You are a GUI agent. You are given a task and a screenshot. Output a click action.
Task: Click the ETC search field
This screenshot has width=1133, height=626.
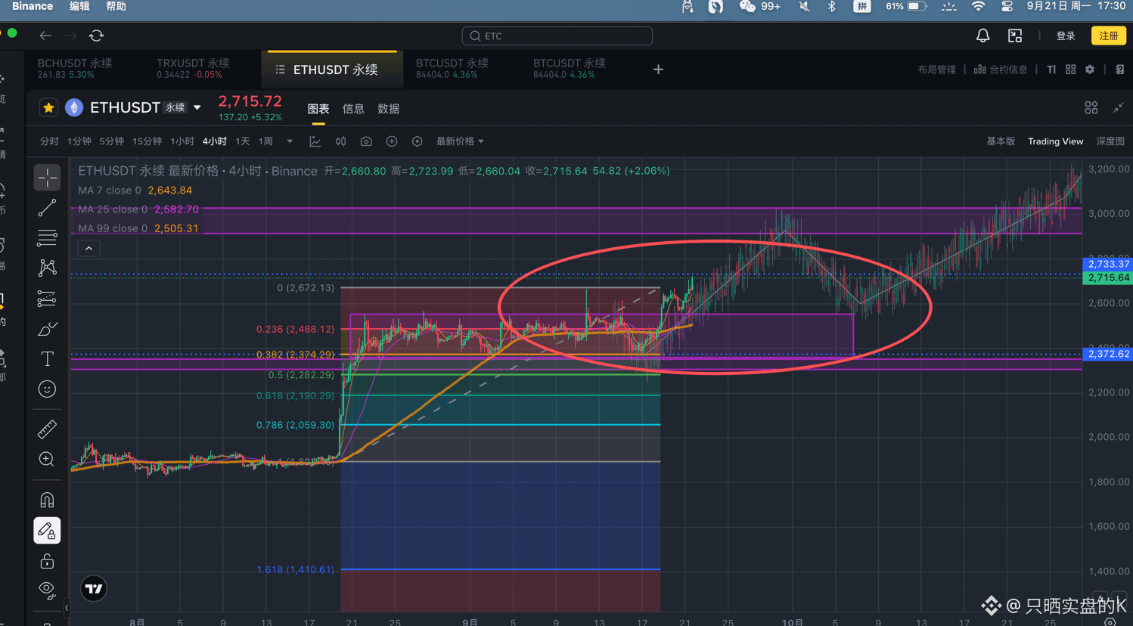(557, 36)
